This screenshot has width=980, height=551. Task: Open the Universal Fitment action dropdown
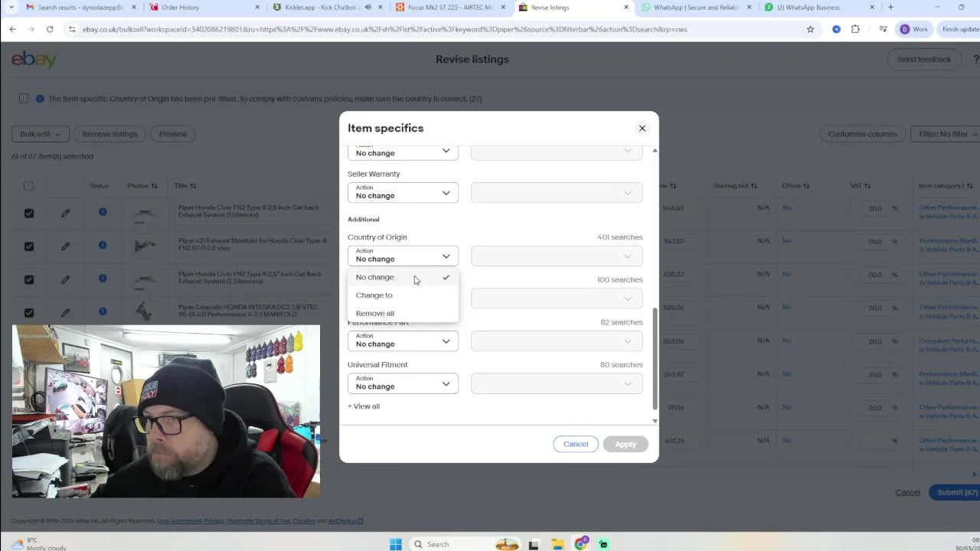tap(403, 383)
